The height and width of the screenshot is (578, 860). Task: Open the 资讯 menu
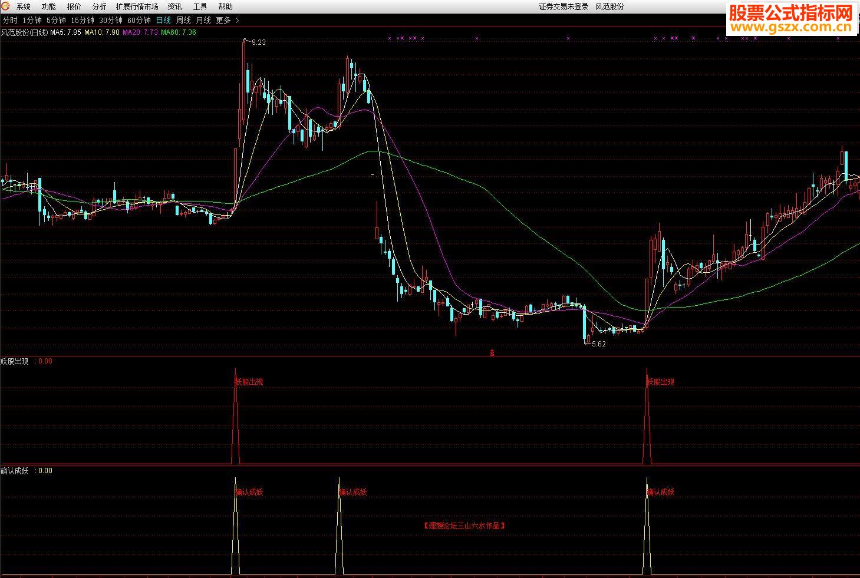pyautogui.click(x=174, y=7)
